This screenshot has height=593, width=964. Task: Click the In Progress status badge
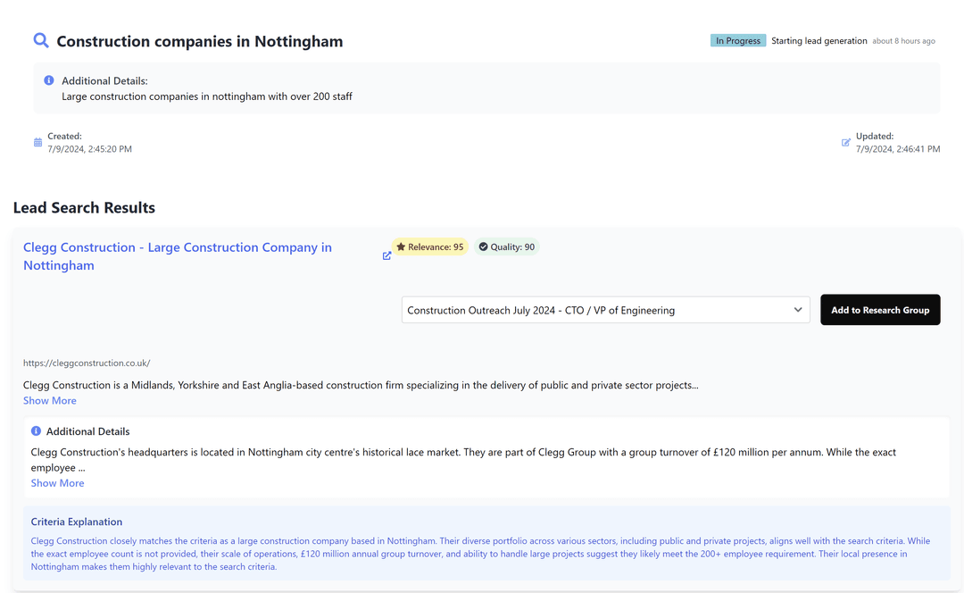(x=737, y=40)
